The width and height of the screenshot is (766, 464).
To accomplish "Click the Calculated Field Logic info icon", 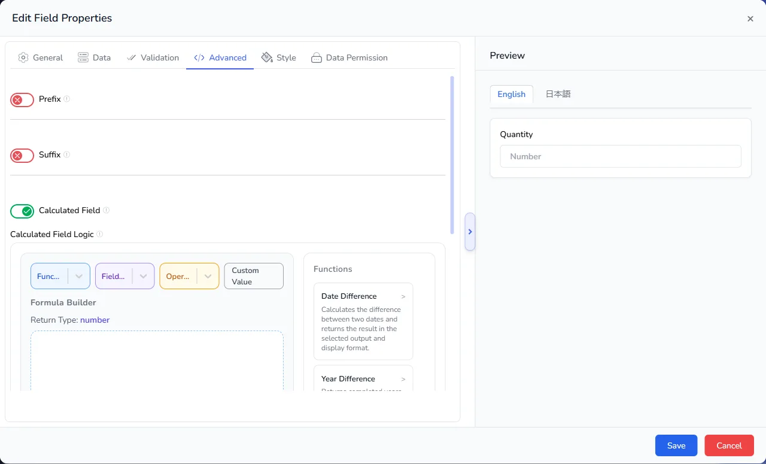I will tap(99, 234).
